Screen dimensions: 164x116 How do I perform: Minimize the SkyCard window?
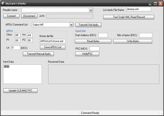click(x=150, y=4)
